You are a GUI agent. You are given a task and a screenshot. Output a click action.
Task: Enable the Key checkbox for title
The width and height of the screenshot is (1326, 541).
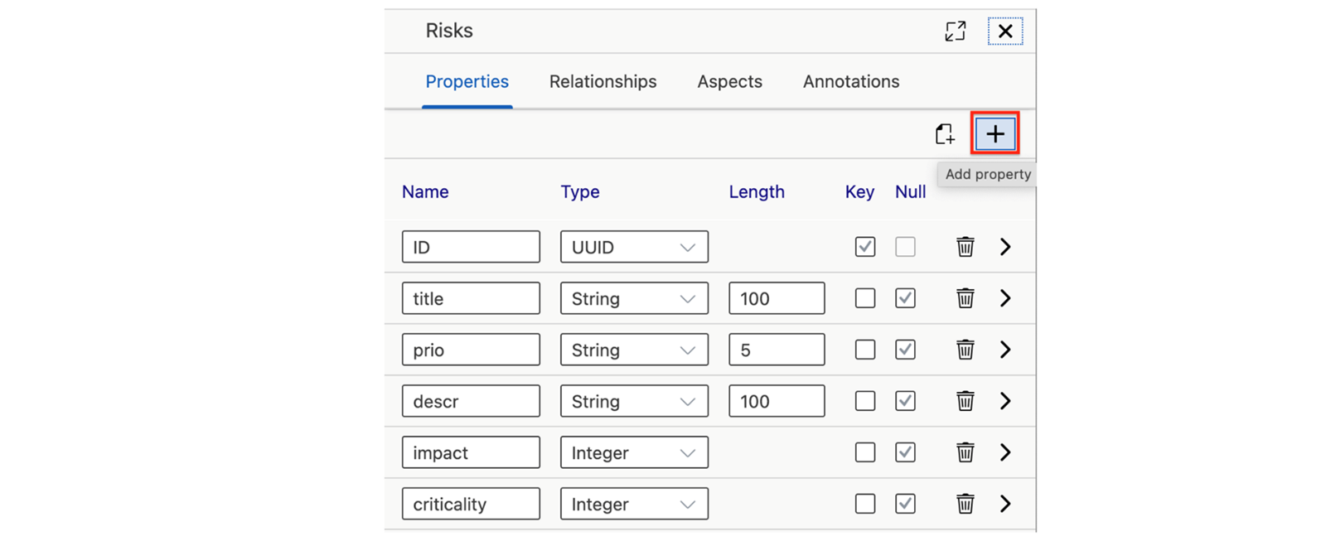point(865,298)
